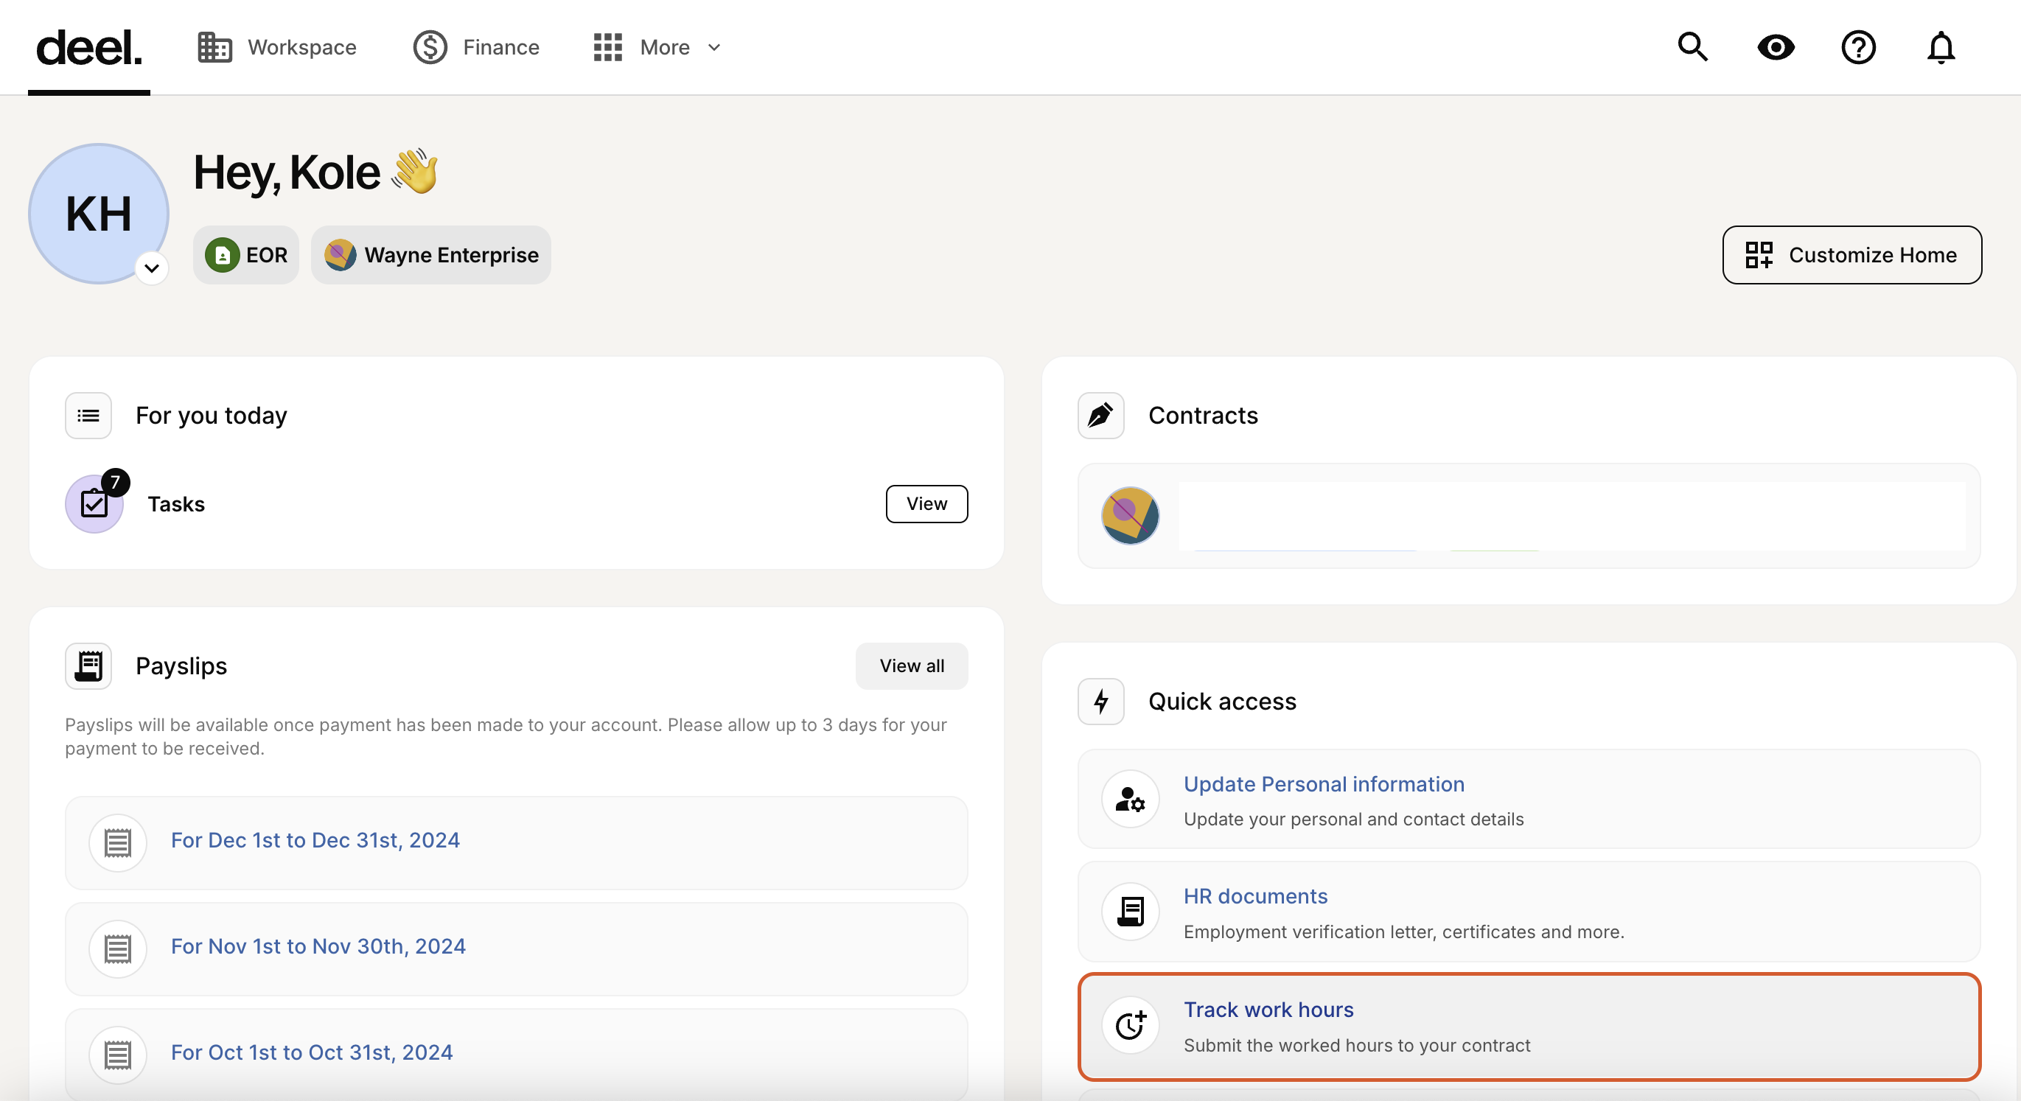Click the Contracts pen icon
Viewport: 2021px width, 1101px height.
1100,416
